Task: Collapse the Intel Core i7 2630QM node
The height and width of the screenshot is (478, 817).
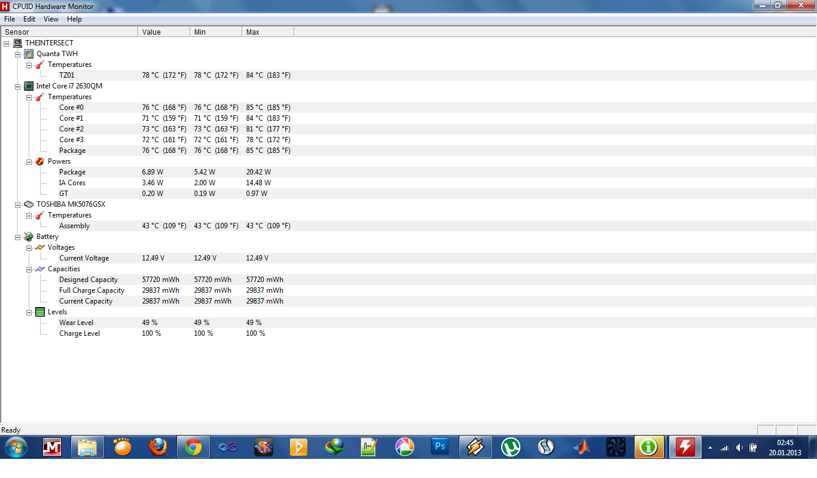Action: 18,86
